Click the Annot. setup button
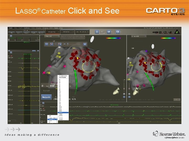The height and width of the screenshot is (141, 189). 41,33
